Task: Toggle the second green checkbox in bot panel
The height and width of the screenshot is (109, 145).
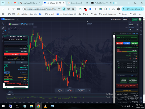Action: click(4, 70)
